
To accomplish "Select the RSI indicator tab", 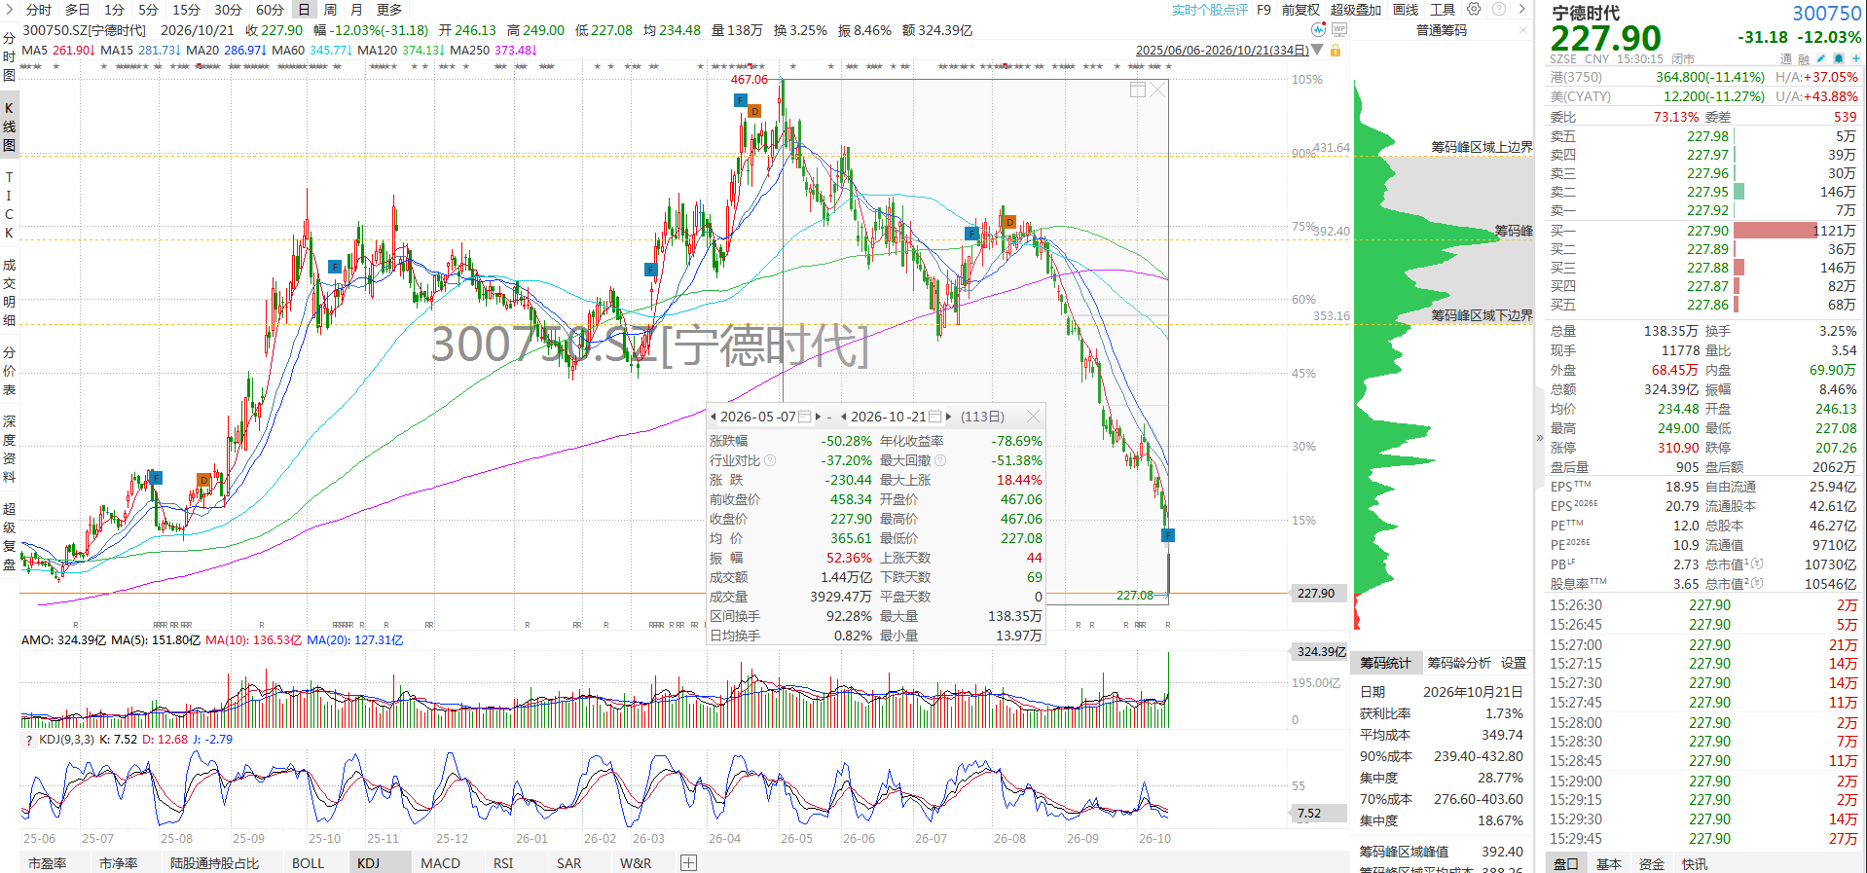I will point(503,863).
